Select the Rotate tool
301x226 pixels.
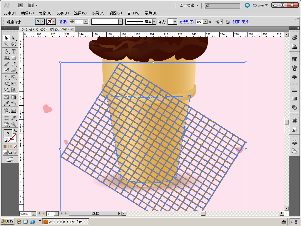click(x=6, y=77)
